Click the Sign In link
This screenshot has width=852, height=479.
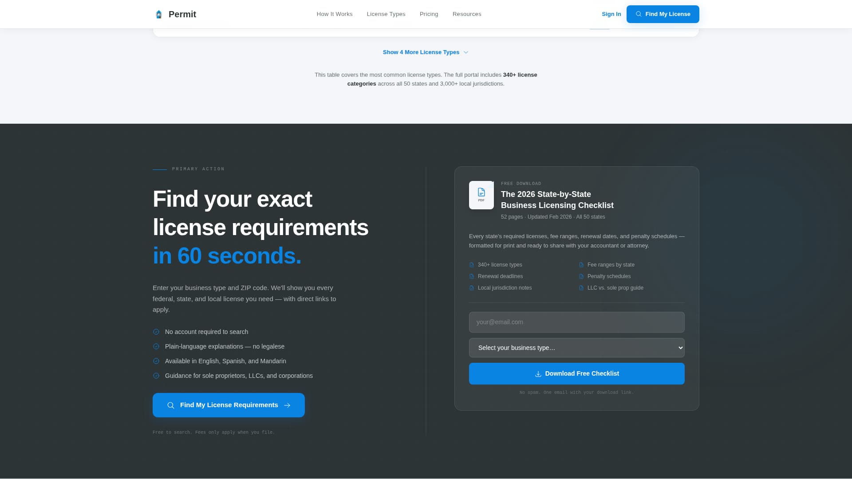pos(611,14)
